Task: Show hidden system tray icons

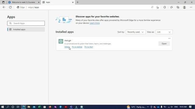Action: click(148, 107)
